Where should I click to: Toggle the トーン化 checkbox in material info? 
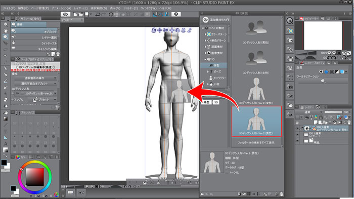tap(227, 172)
